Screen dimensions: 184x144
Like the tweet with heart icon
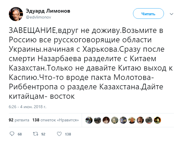59,134
